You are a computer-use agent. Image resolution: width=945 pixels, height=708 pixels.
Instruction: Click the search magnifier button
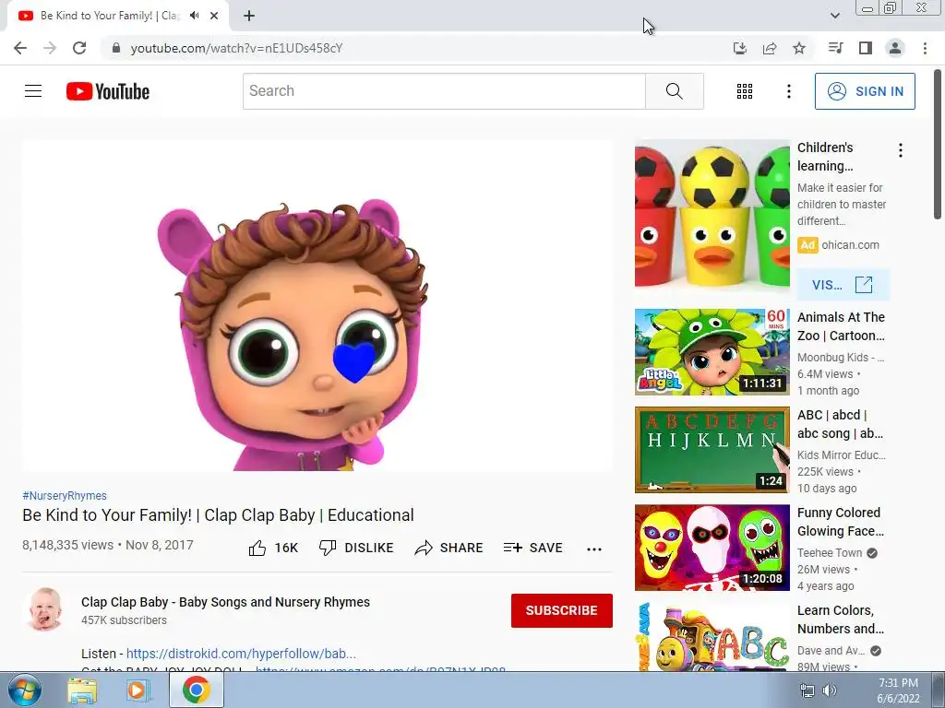click(675, 91)
